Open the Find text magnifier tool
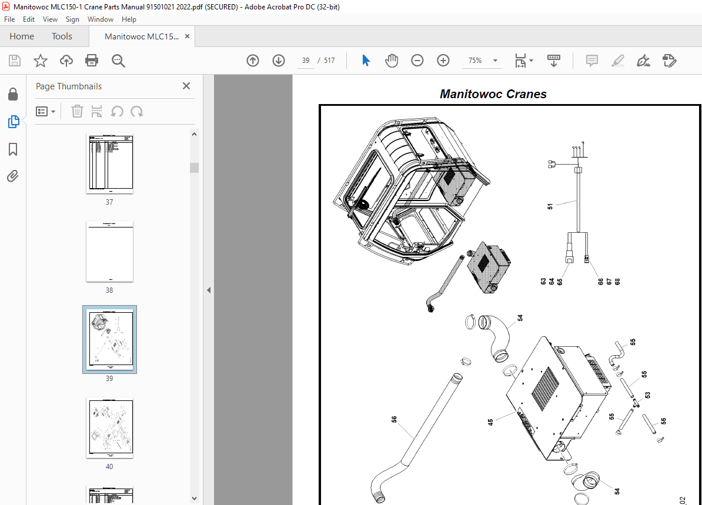This screenshot has height=505, width=702. (118, 61)
